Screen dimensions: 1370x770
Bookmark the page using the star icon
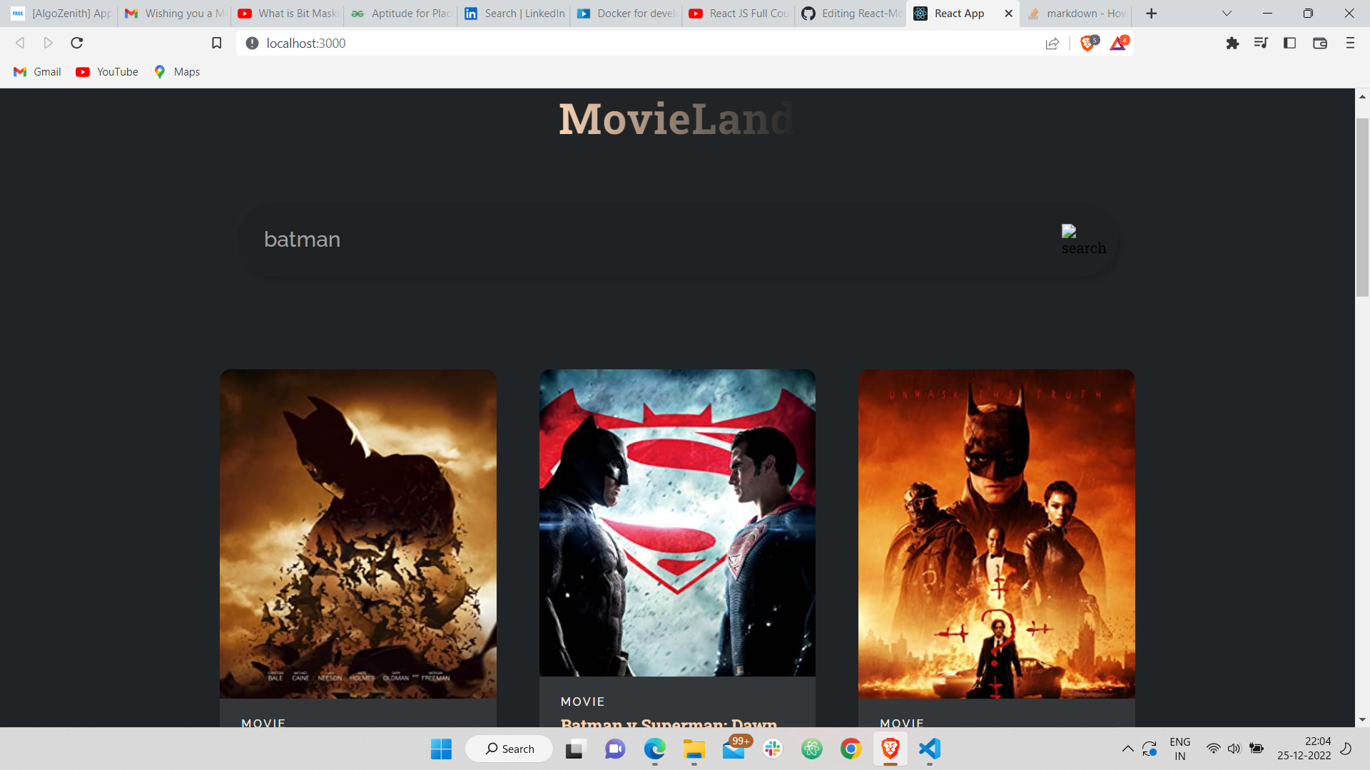[x=216, y=43]
